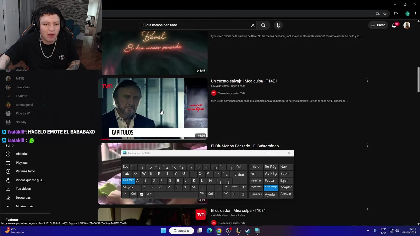Screen dimensions: 420x236
Task: Clear the YouTube search box text
Action: [253, 25]
